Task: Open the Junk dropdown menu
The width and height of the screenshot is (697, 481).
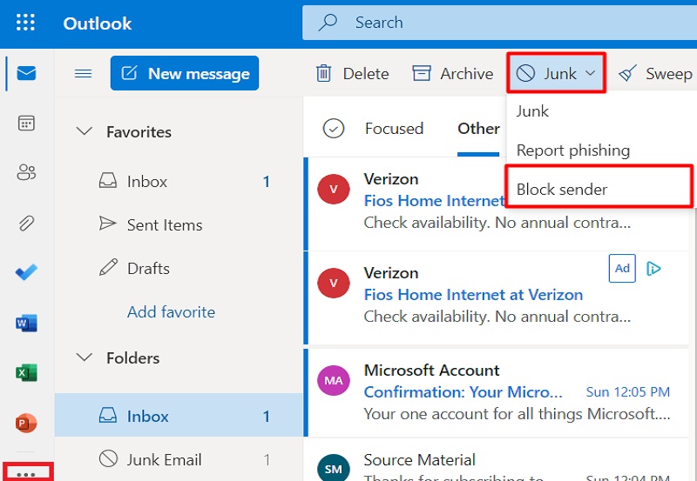Action: pos(558,74)
